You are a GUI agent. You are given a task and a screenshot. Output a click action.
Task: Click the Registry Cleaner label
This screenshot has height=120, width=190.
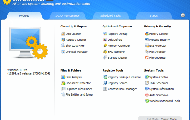pos(76,40)
